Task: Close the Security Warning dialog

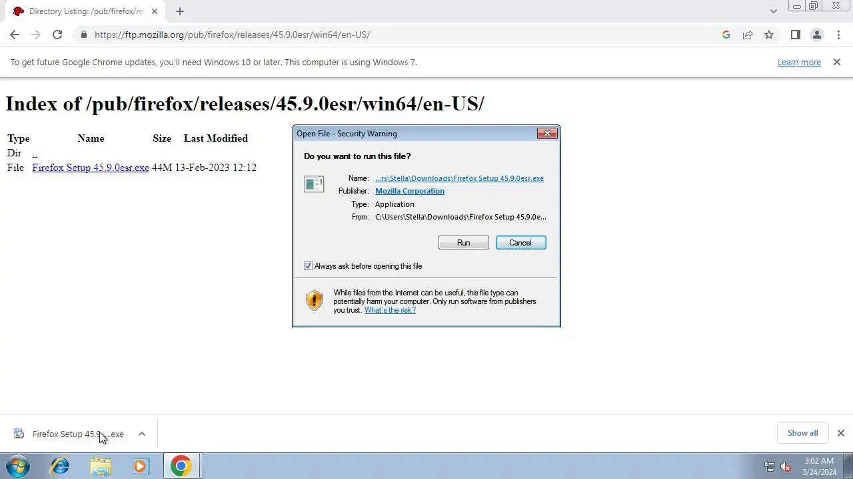Action: (547, 133)
